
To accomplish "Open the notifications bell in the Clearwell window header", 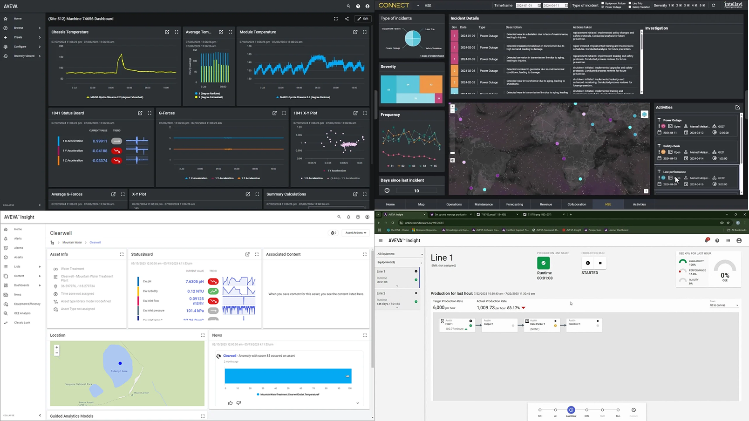I will click(348, 217).
